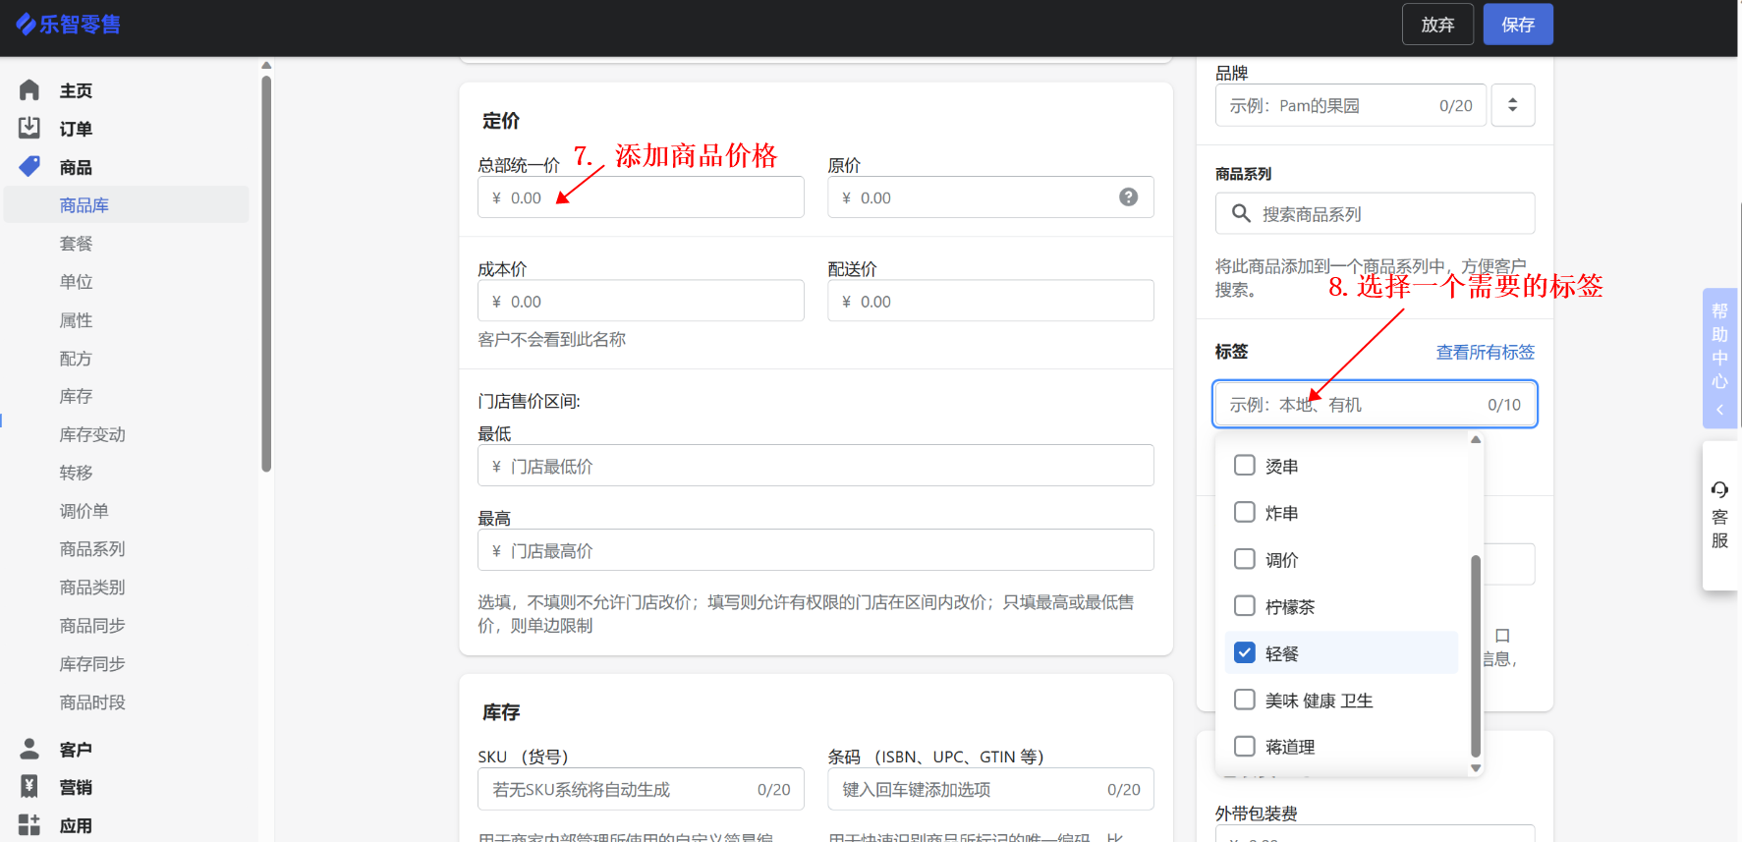Click the 原价 price input field
This screenshot has height=842, width=1742.
coord(990,197)
